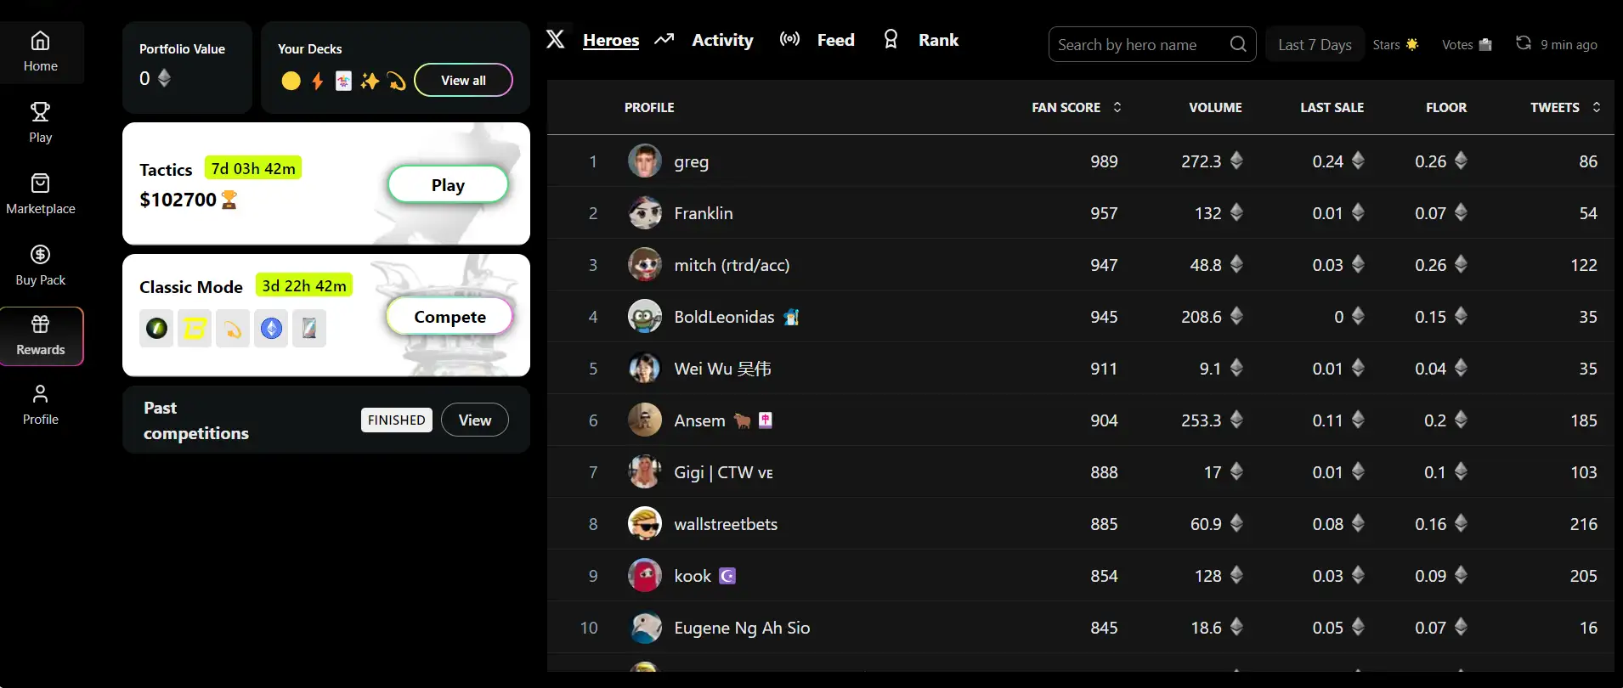Open the Rewards gift icon
Screen dimensions: 1623x688
[x=41, y=324]
